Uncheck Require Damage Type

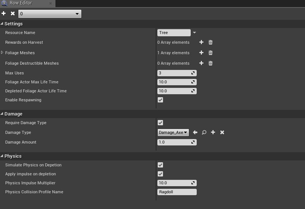pyautogui.click(x=160, y=123)
